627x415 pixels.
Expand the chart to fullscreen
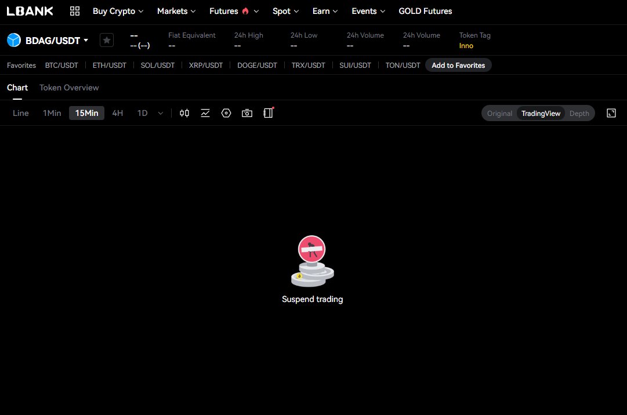pyautogui.click(x=611, y=114)
